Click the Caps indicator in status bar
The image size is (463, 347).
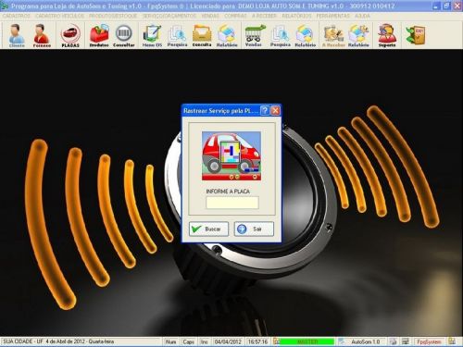[x=188, y=341]
